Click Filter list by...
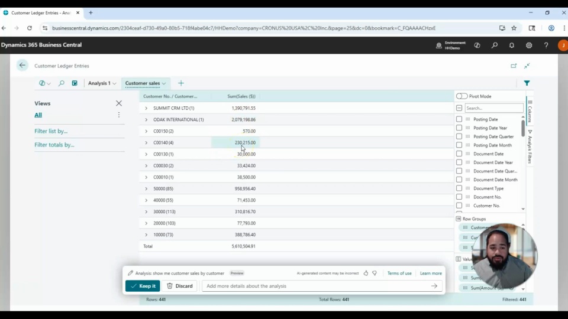 51,131
